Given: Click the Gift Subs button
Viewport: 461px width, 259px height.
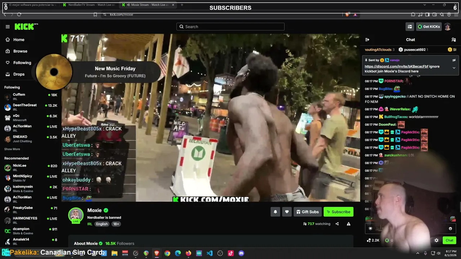Looking at the screenshot, I should pyautogui.click(x=308, y=212).
